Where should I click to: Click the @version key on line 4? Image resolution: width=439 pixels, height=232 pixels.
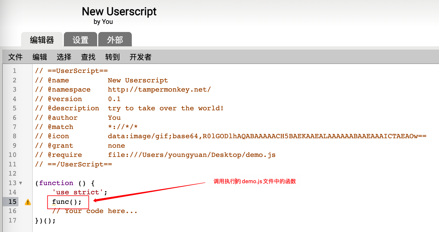click(x=65, y=99)
